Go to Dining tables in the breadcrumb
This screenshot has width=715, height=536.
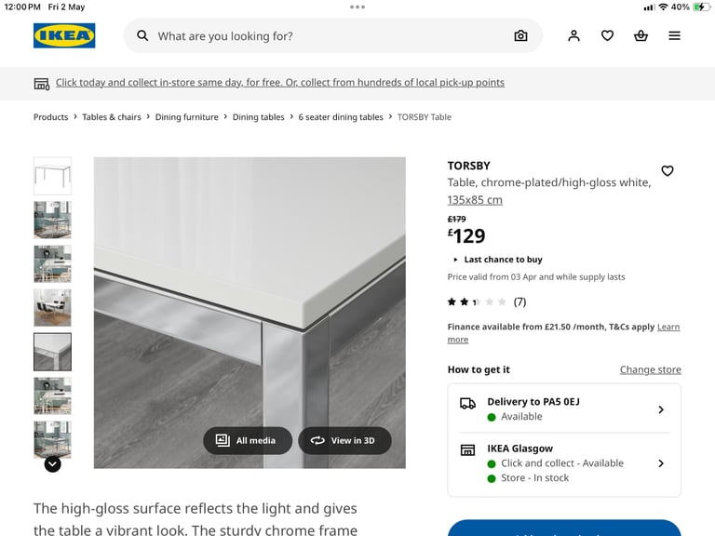[x=258, y=117]
